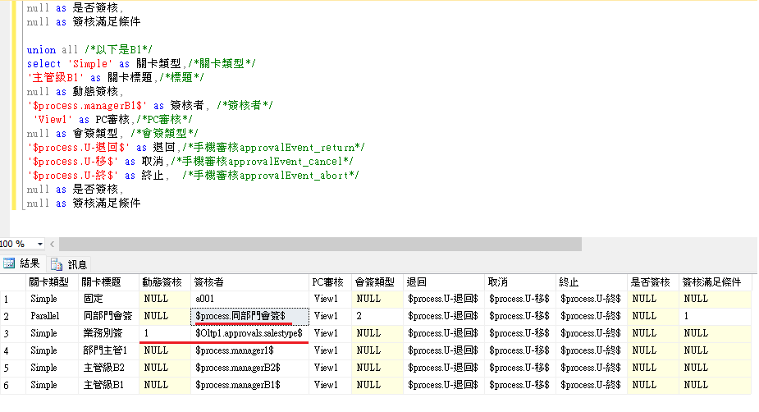Click the $Oltp1.approvals.salestype$ cell
This screenshot has height=412, width=759.
[249, 333]
